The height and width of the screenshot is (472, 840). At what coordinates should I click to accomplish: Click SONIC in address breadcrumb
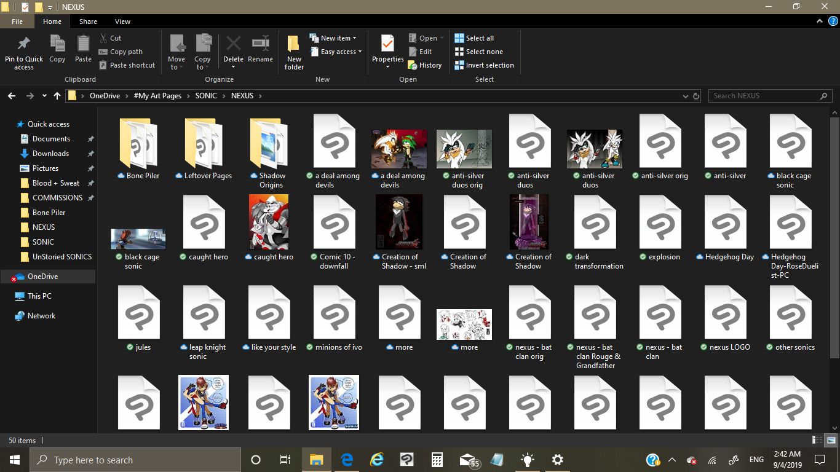coord(206,96)
